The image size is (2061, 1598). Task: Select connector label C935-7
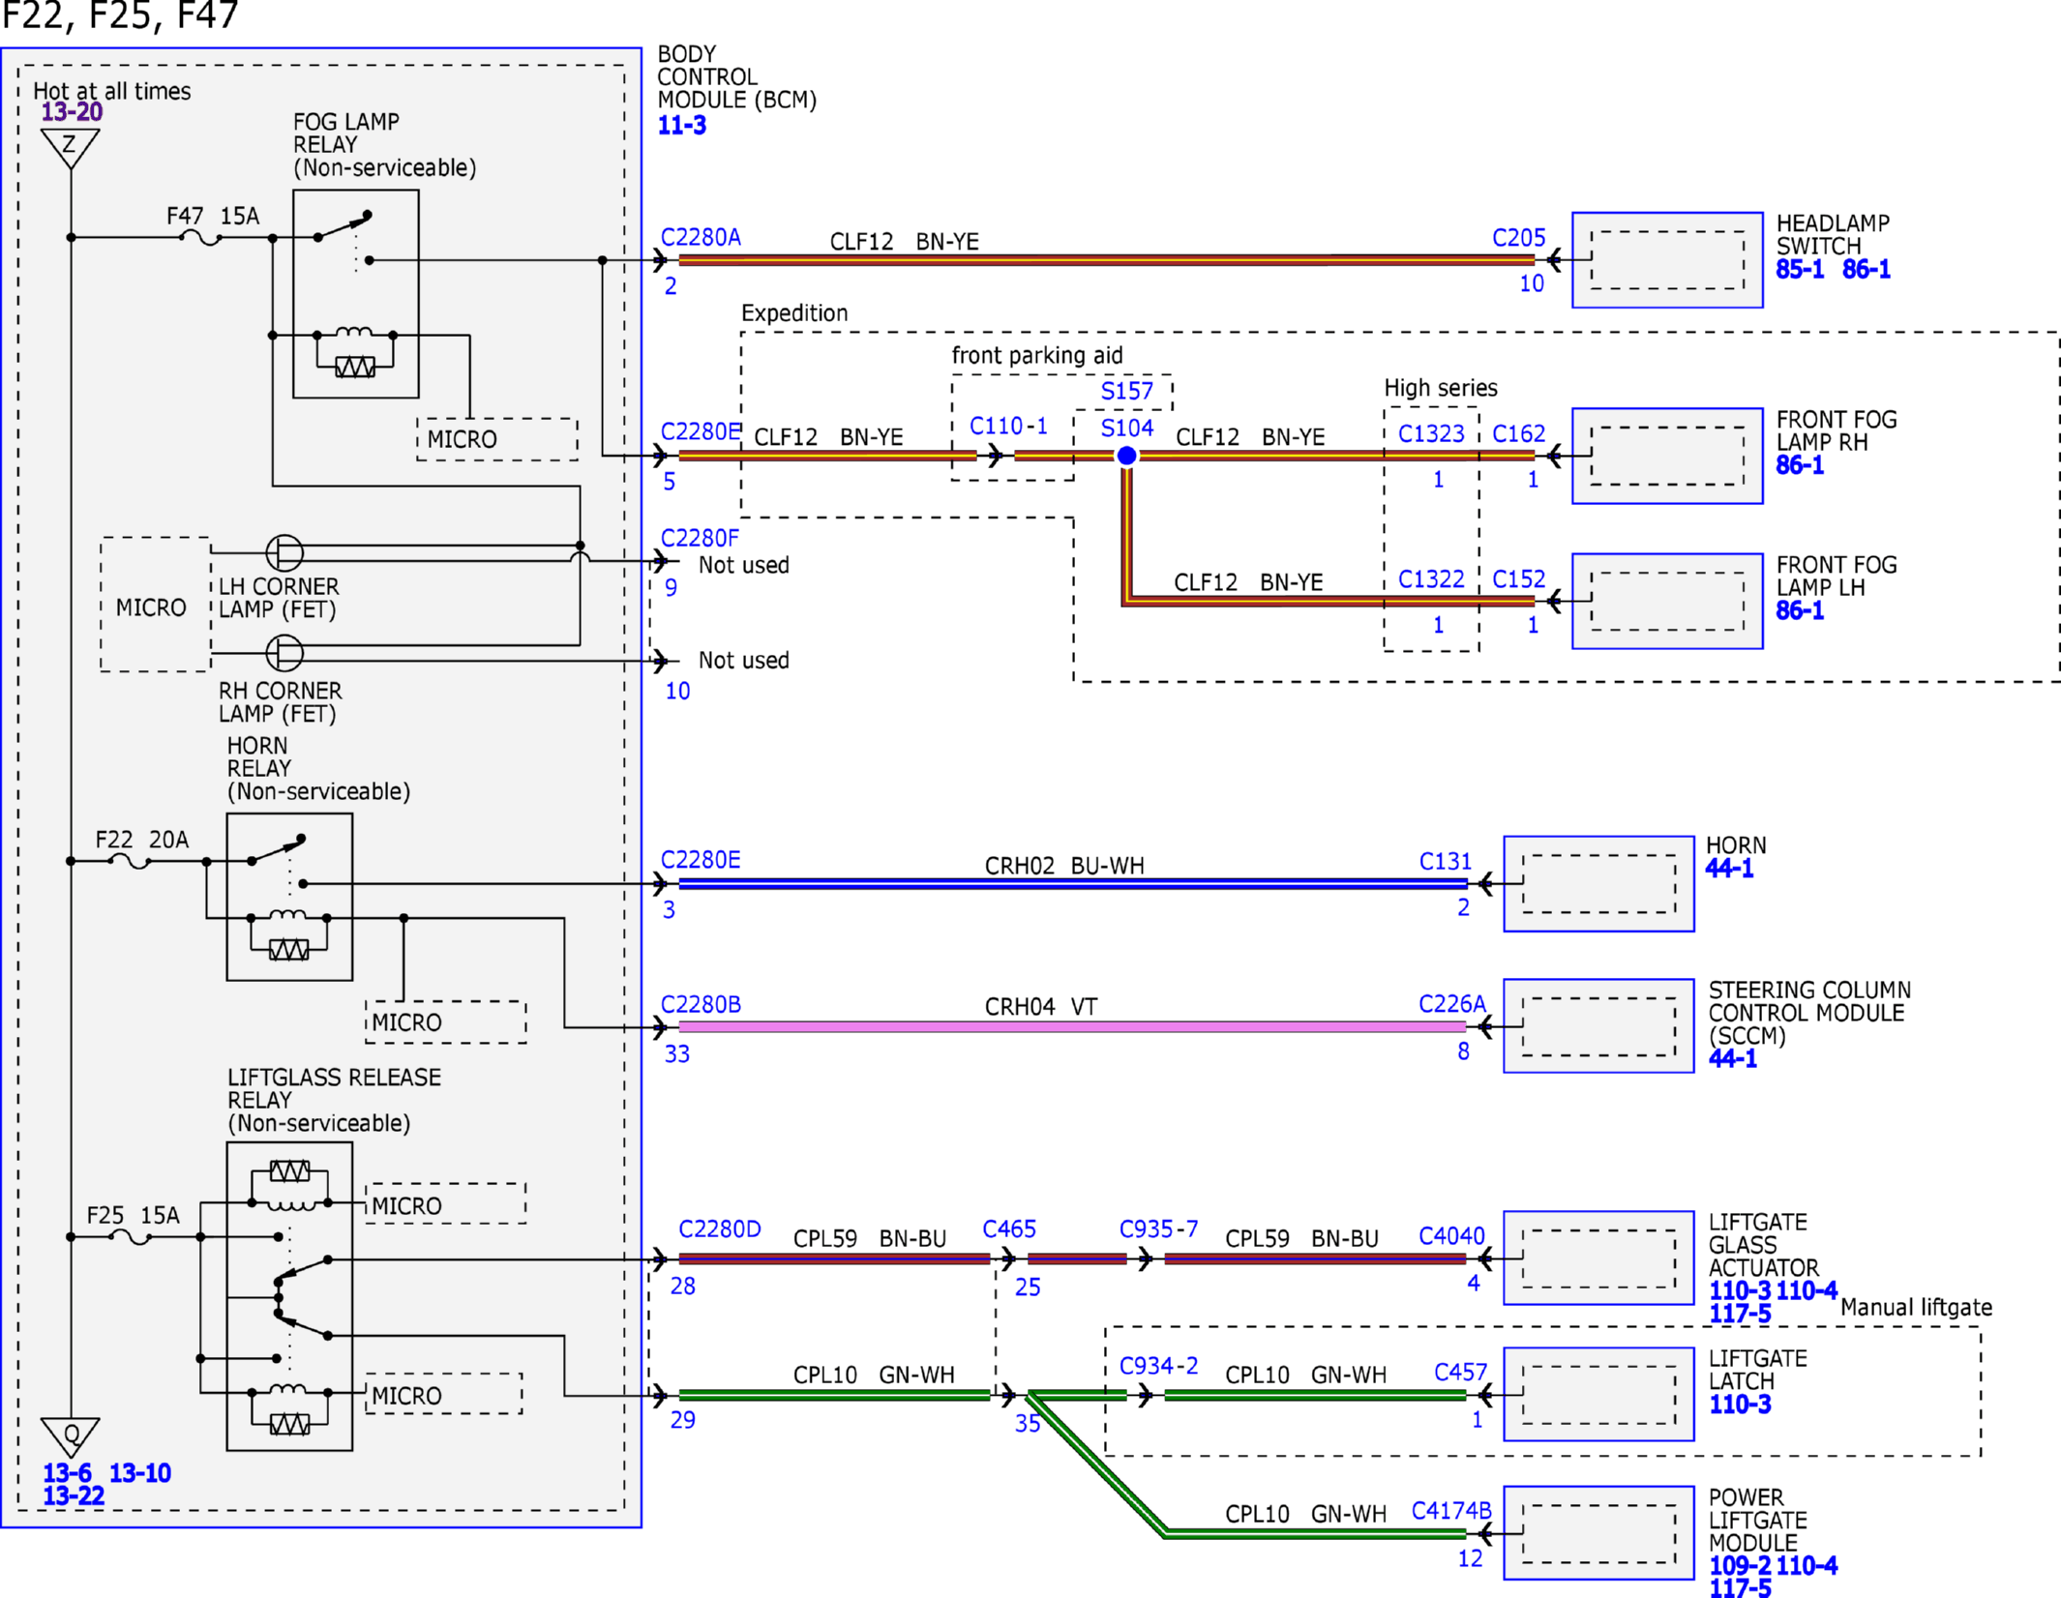tap(1159, 1228)
